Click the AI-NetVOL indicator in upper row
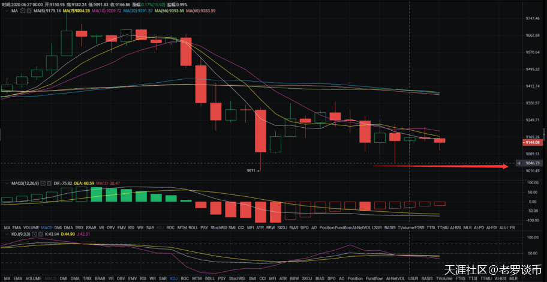 pyautogui.click(x=362, y=228)
